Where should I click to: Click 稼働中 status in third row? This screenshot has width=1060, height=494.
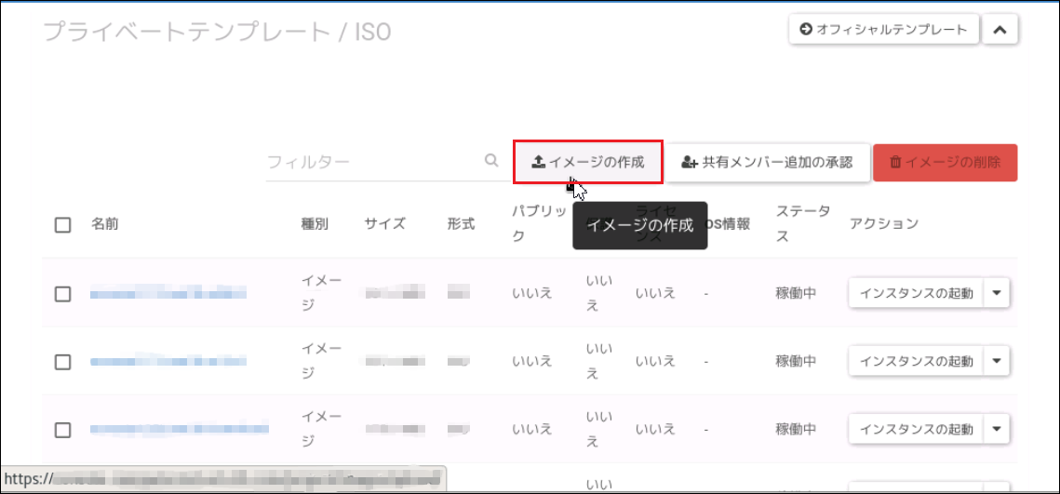tap(796, 429)
